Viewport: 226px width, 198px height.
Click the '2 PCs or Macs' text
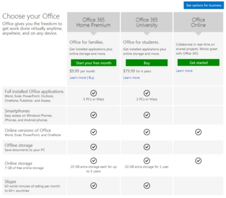tap(147, 99)
